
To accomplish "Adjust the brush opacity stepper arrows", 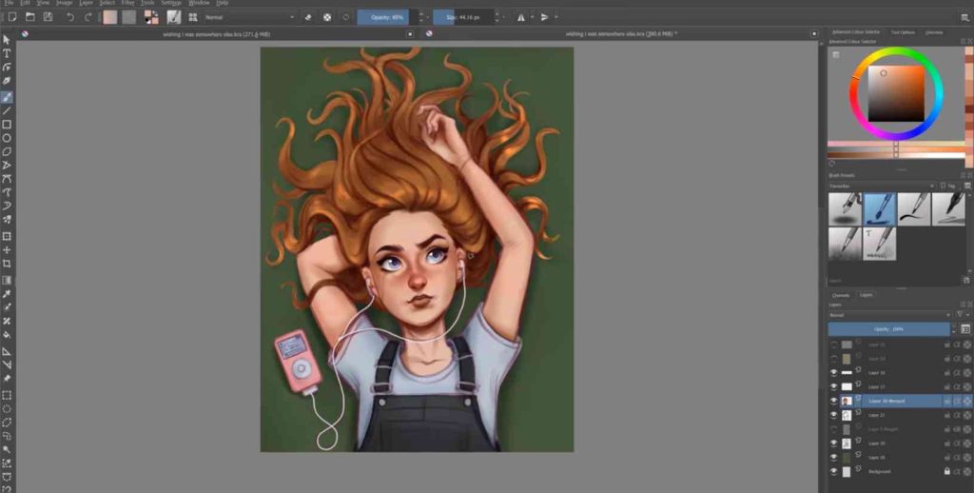I will click(x=420, y=17).
